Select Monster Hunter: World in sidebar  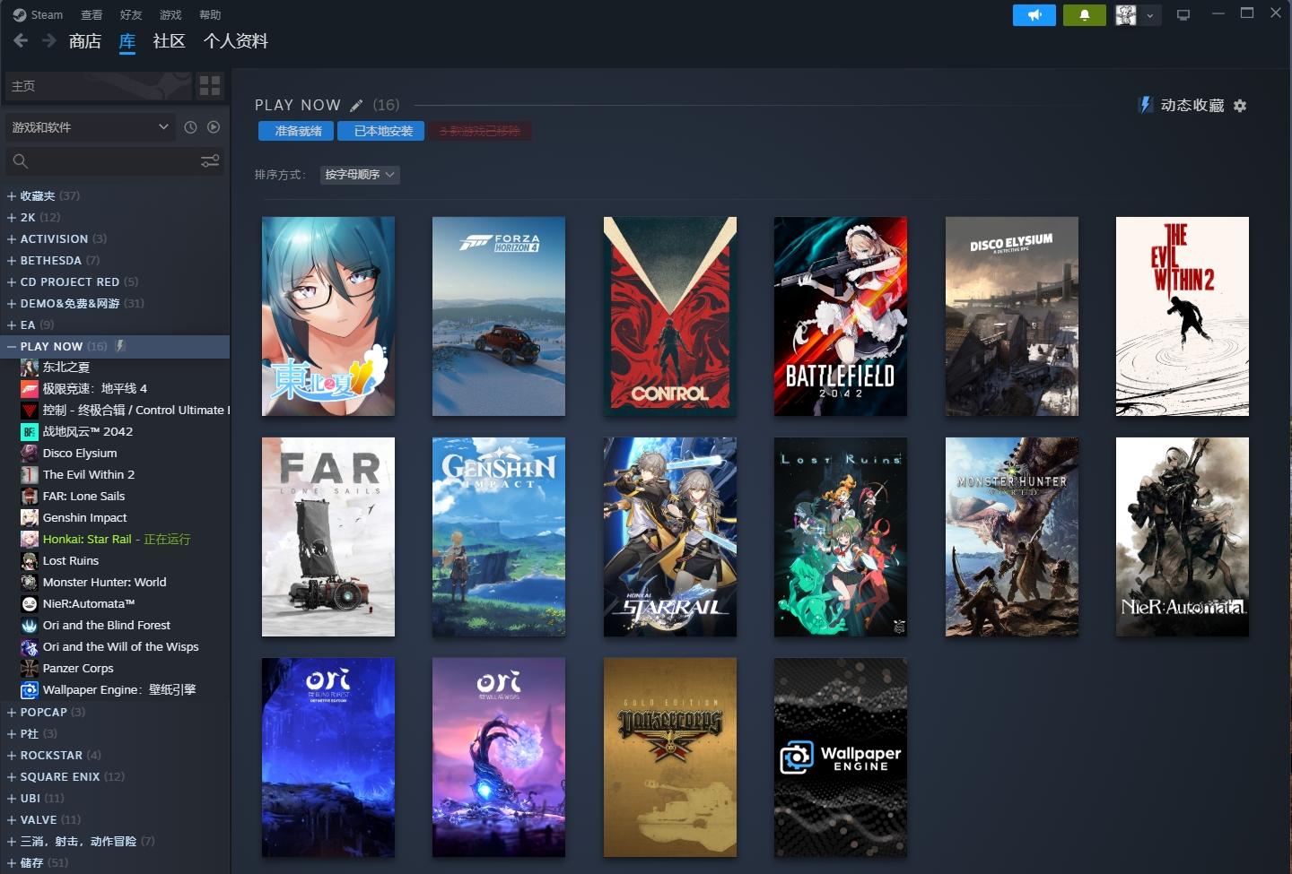104,582
